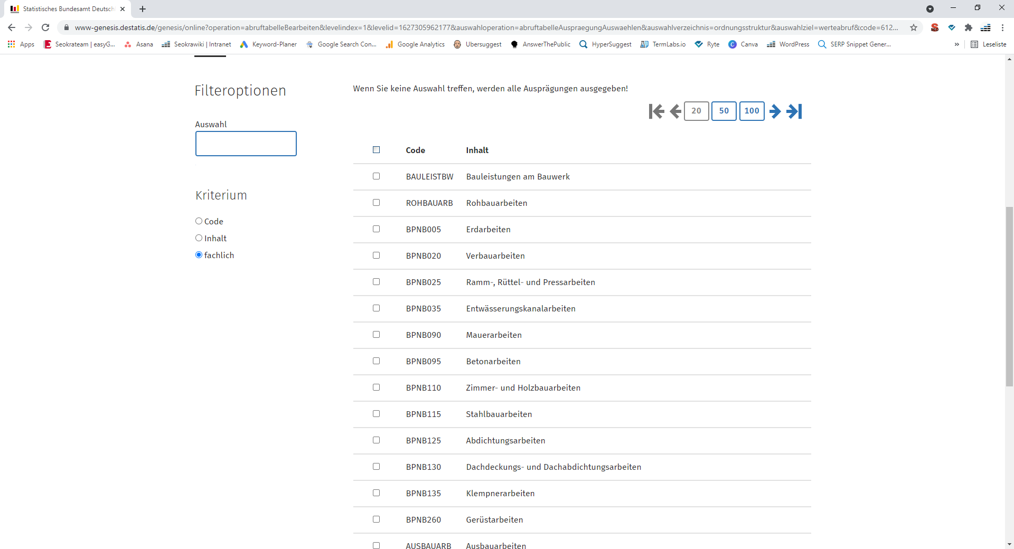Select the Inhalt criterion radio button

199,238
